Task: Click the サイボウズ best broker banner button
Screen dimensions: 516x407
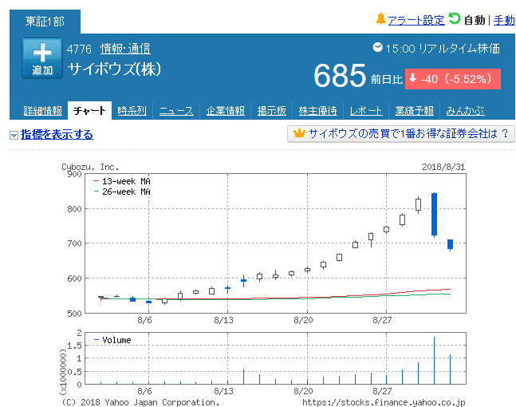Action: click(x=401, y=134)
